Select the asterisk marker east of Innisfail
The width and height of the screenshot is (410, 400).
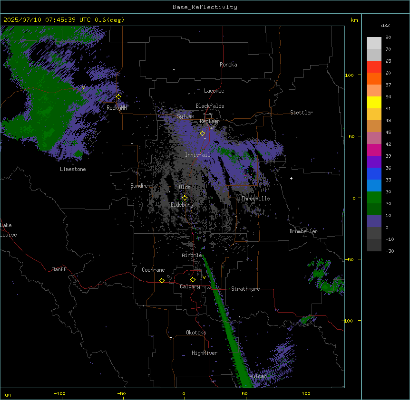click(x=239, y=144)
